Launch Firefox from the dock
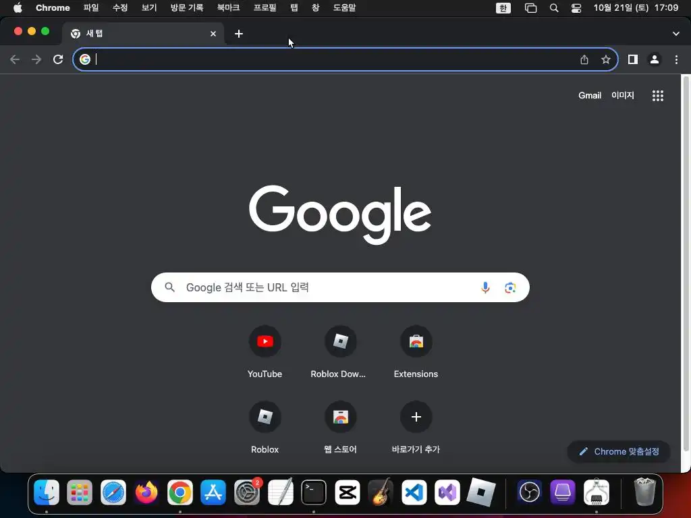Image resolution: width=691 pixels, height=518 pixels. (x=146, y=492)
